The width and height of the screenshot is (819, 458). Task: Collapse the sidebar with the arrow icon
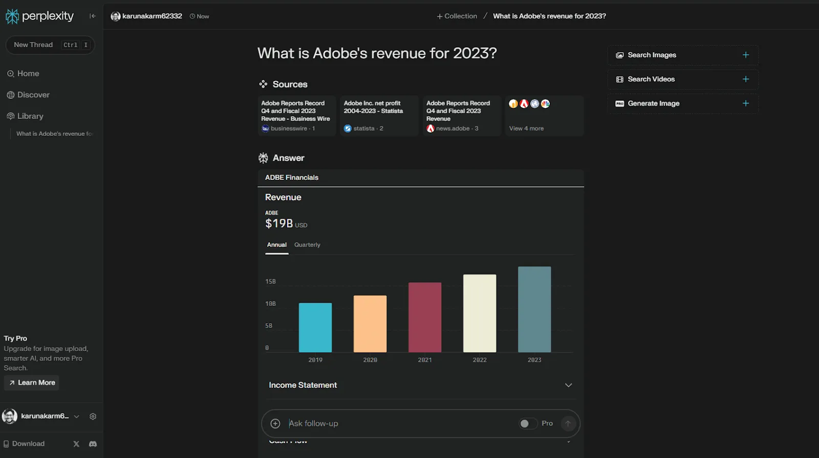[93, 16]
